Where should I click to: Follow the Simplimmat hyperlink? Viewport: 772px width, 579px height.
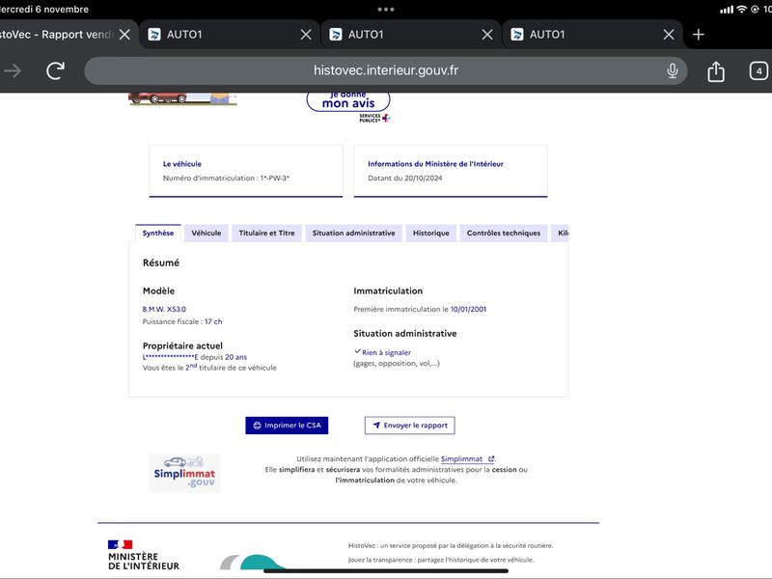point(467,459)
